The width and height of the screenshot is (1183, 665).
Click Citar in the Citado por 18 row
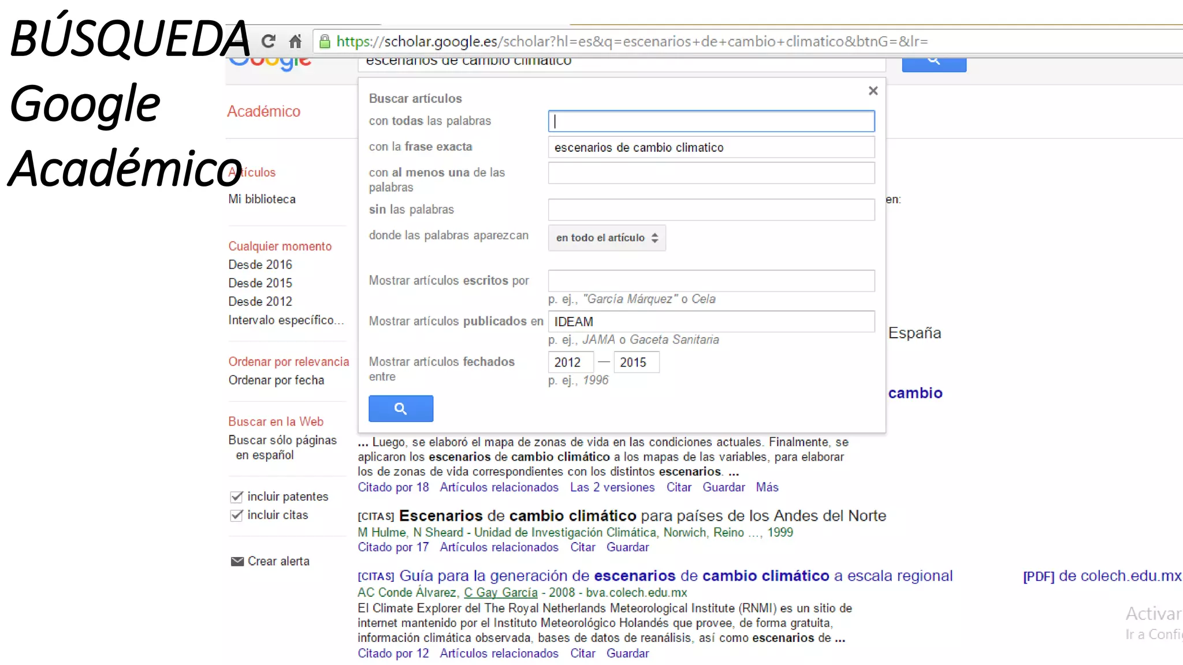[x=679, y=487]
